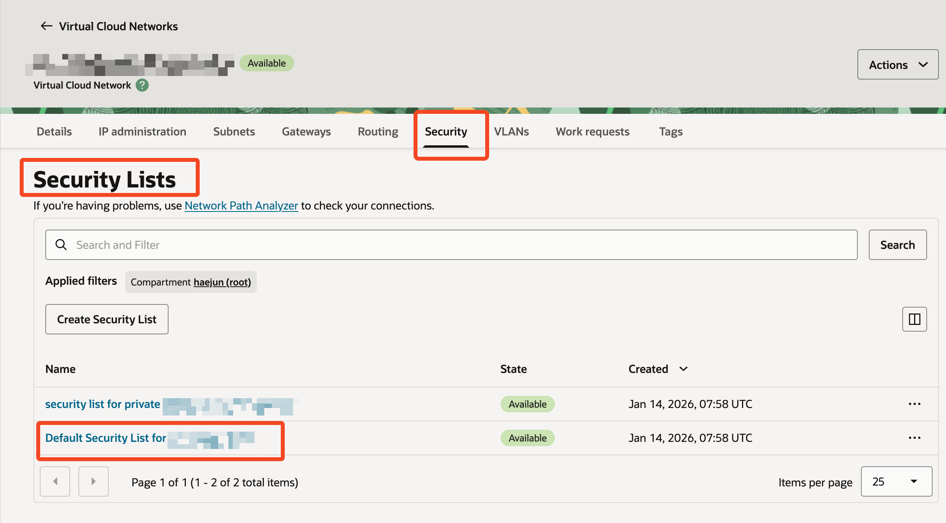Click the green help question mark icon
946x523 pixels.
coord(142,85)
